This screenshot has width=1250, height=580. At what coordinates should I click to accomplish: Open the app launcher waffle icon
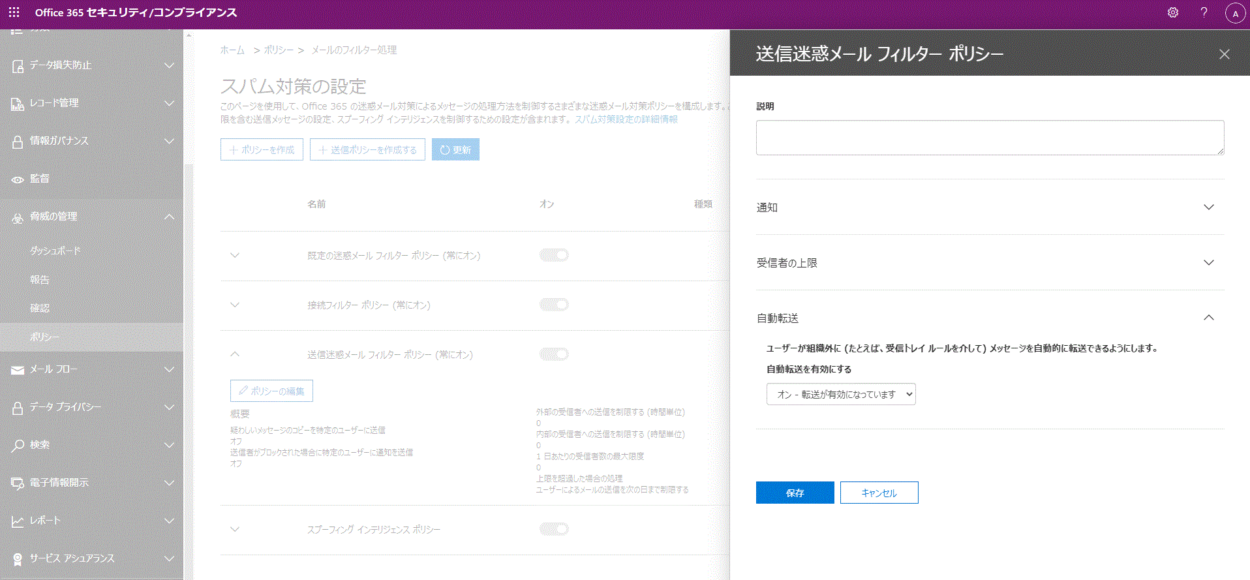click(x=14, y=12)
